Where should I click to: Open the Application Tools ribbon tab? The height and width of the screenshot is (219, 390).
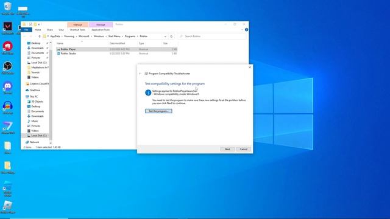pos(101,30)
